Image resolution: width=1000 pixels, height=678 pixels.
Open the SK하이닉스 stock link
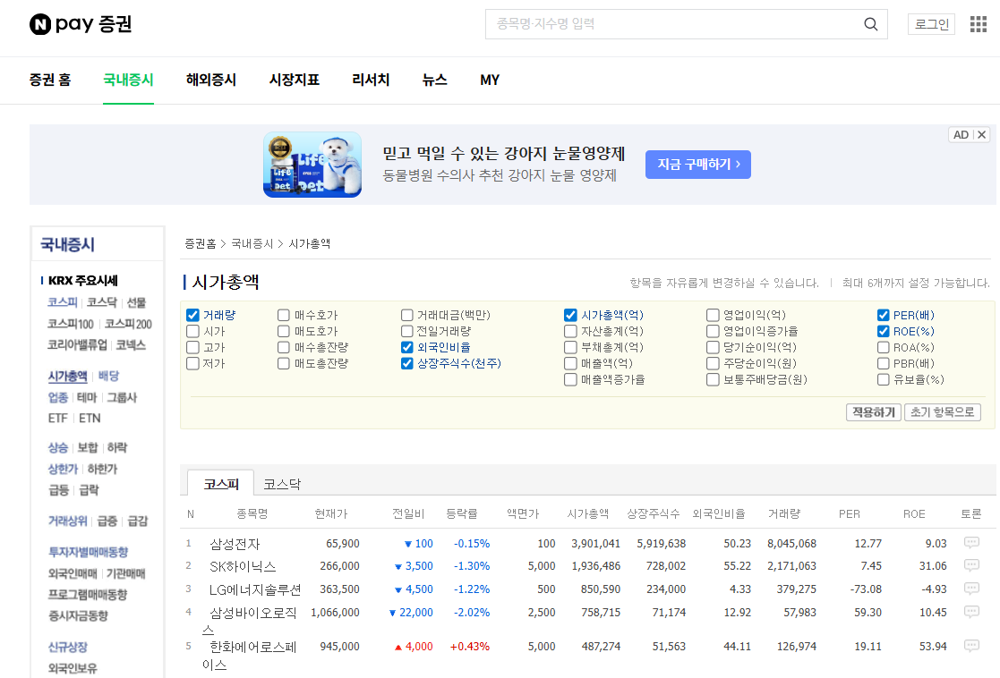pyautogui.click(x=243, y=566)
